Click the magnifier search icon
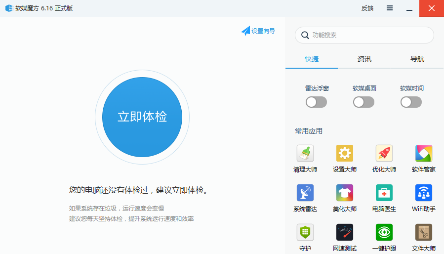444x254 pixels. tap(305, 35)
